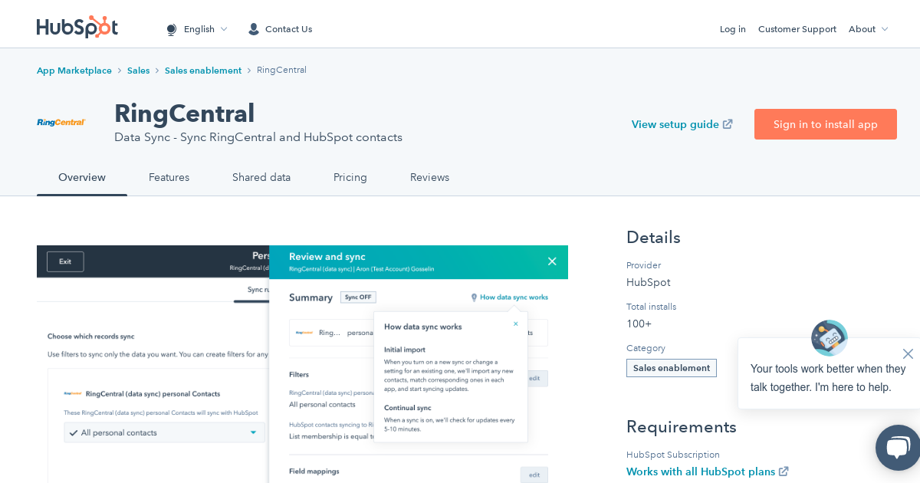Open the chat widget bubble
Screen dimensions: 920x483
coord(899,448)
